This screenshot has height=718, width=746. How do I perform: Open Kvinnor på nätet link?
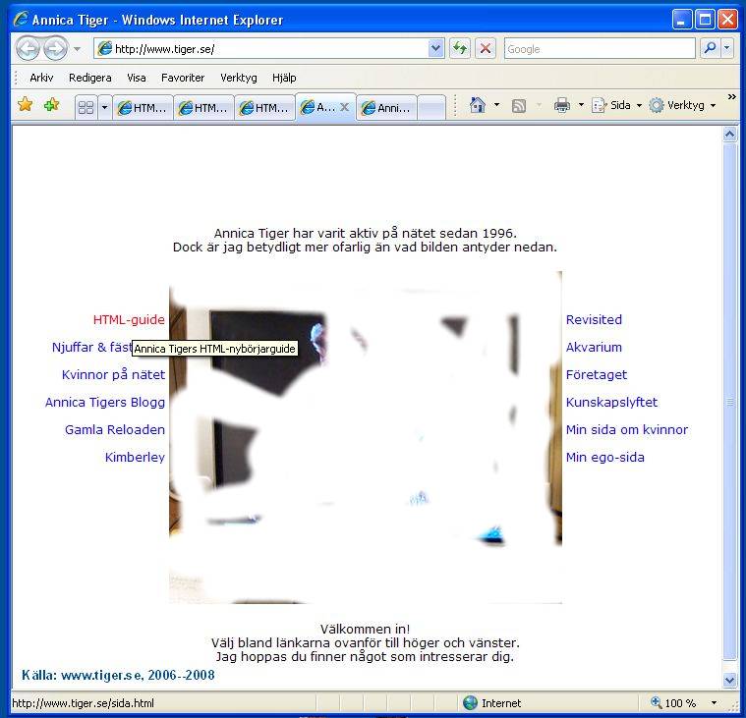[113, 374]
